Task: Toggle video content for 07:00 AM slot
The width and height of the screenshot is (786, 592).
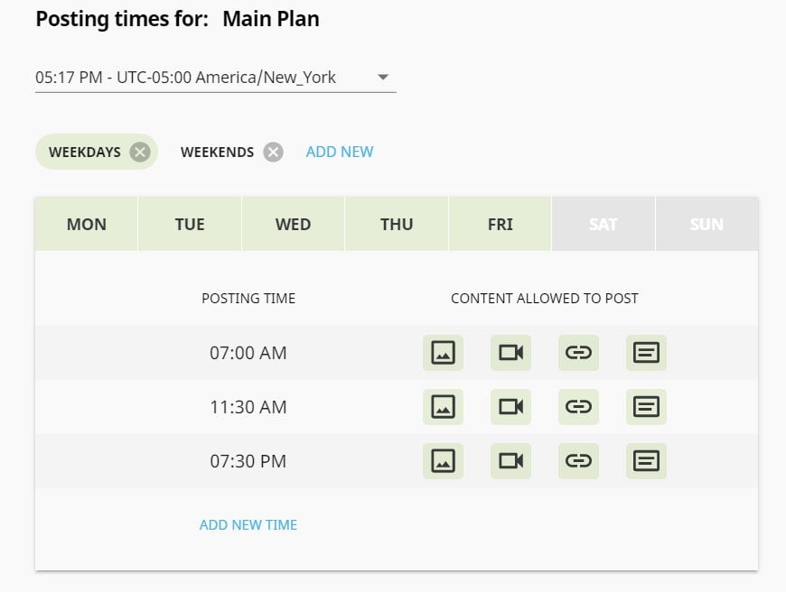Action: click(x=510, y=353)
